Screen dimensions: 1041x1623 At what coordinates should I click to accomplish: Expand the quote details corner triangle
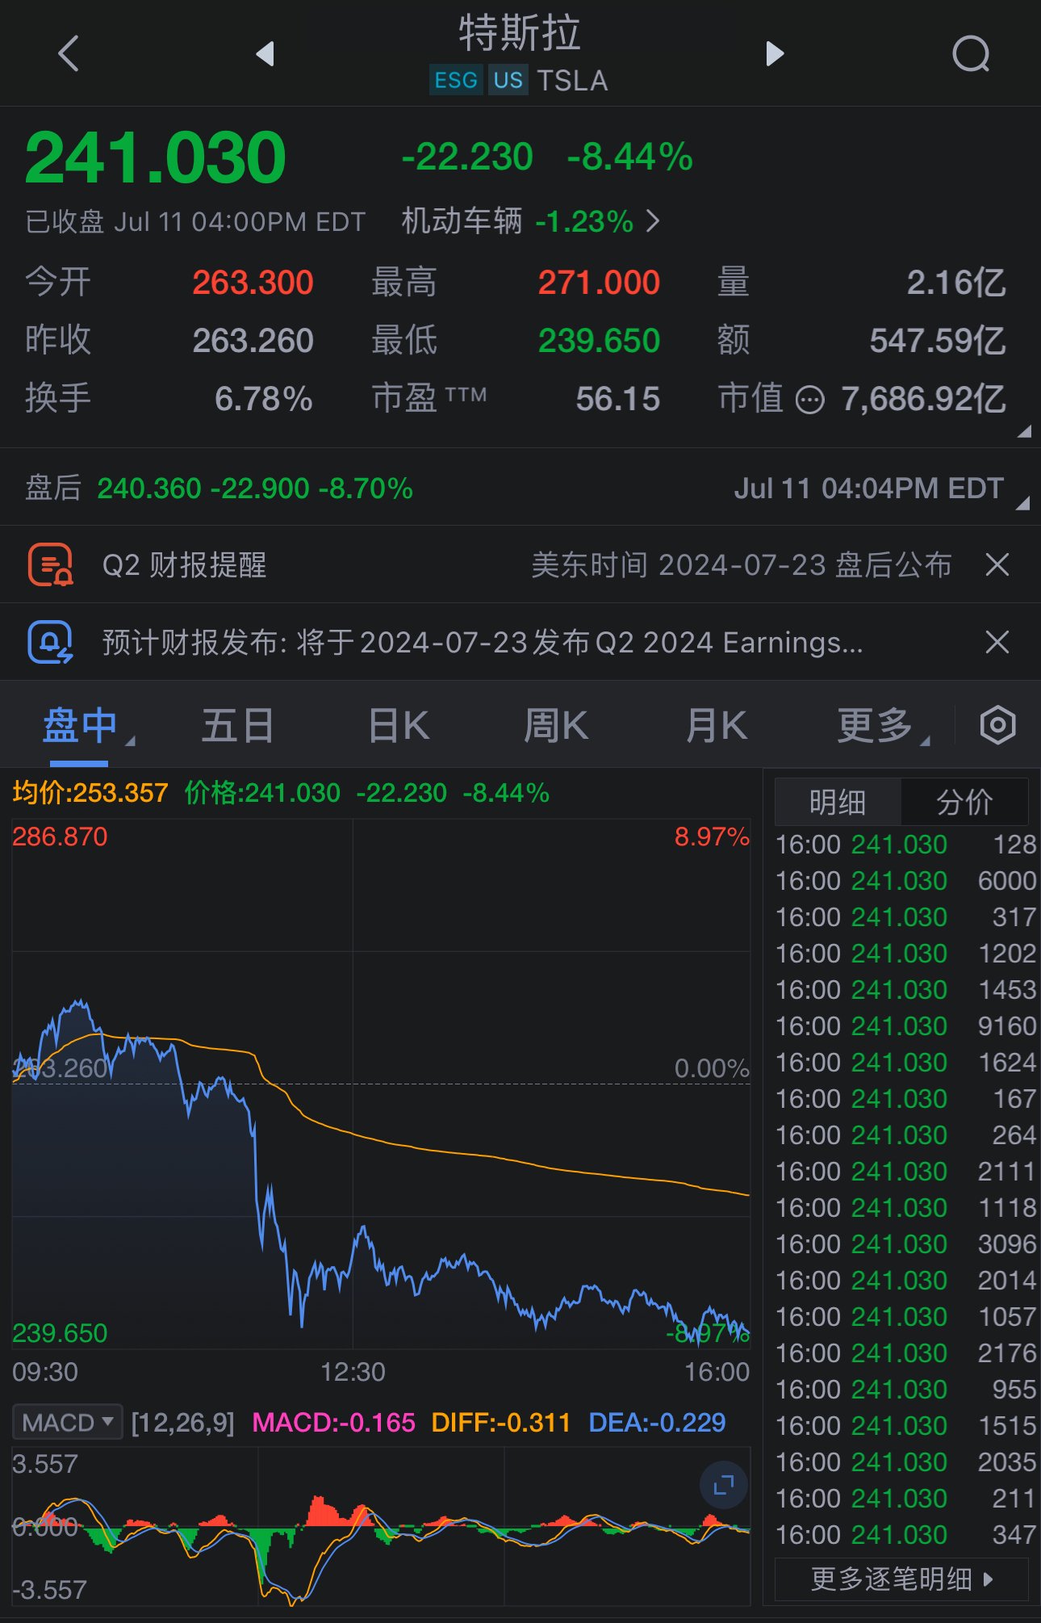pos(1024,432)
